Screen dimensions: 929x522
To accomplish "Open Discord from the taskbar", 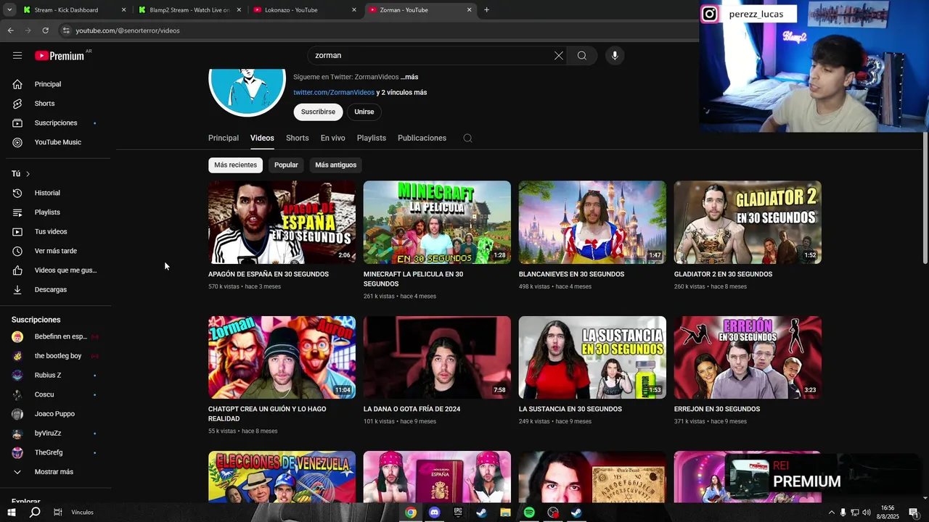I will coord(434,513).
